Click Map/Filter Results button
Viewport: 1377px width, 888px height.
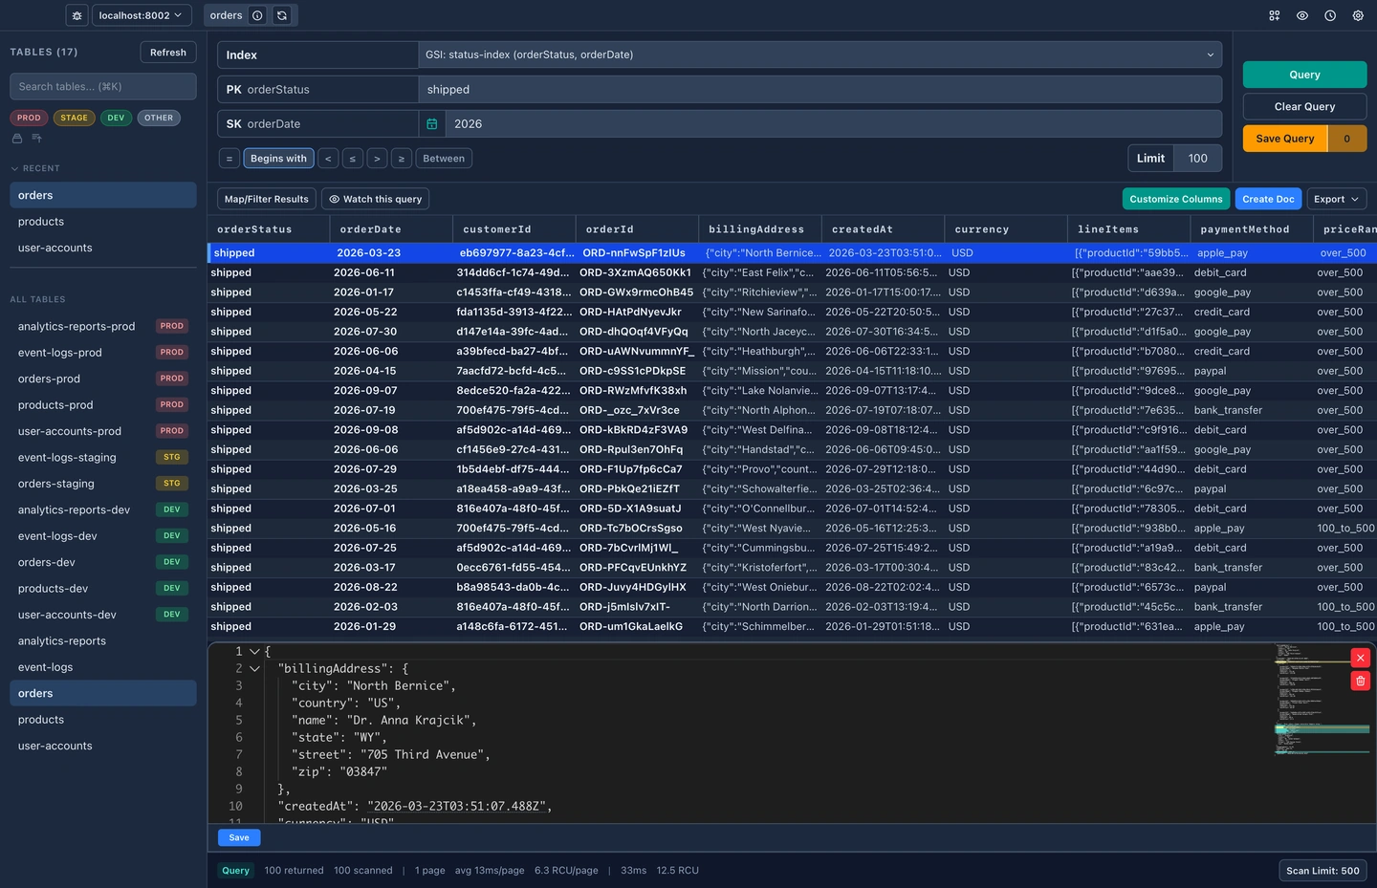[x=267, y=199]
